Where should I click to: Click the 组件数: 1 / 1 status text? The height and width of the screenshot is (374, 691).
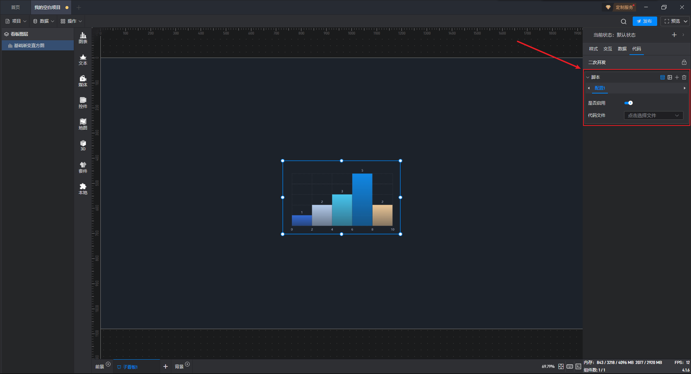[x=595, y=370]
